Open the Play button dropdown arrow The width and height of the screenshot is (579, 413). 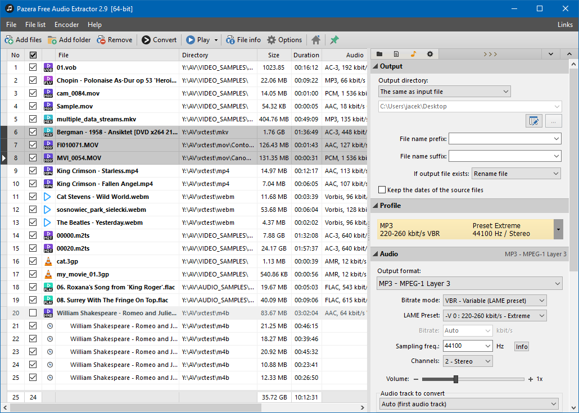coord(216,40)
